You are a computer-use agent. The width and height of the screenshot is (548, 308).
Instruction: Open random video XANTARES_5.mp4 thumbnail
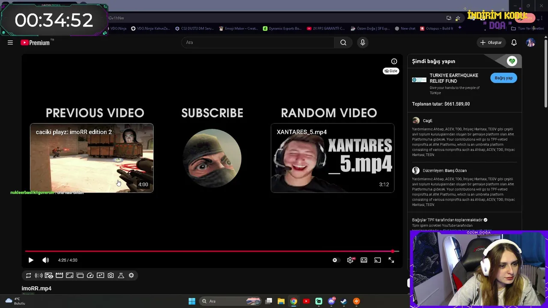tap(333, 158)
